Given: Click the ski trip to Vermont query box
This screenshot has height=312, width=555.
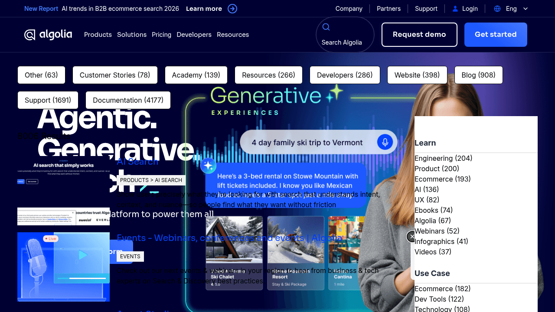Looking at the screenshot, I should [x=319, y=142].
